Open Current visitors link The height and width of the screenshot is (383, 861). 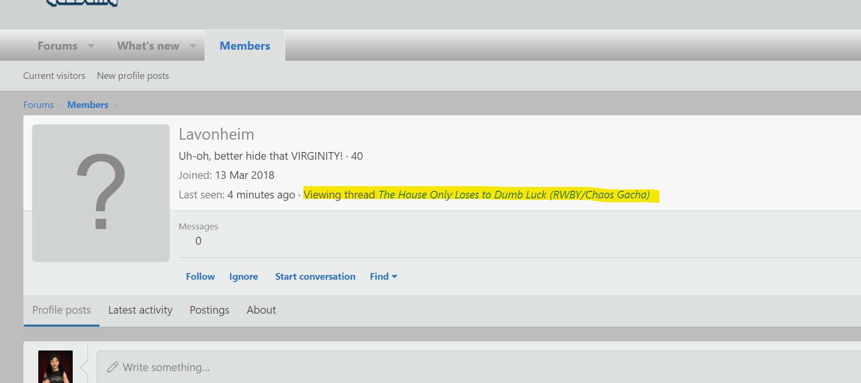point(54,76)
